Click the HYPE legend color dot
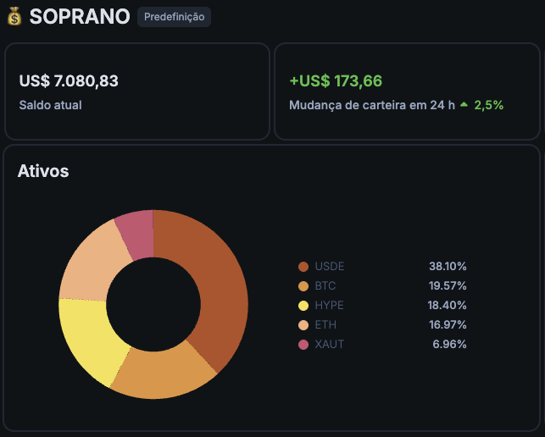 pos(303,306)
